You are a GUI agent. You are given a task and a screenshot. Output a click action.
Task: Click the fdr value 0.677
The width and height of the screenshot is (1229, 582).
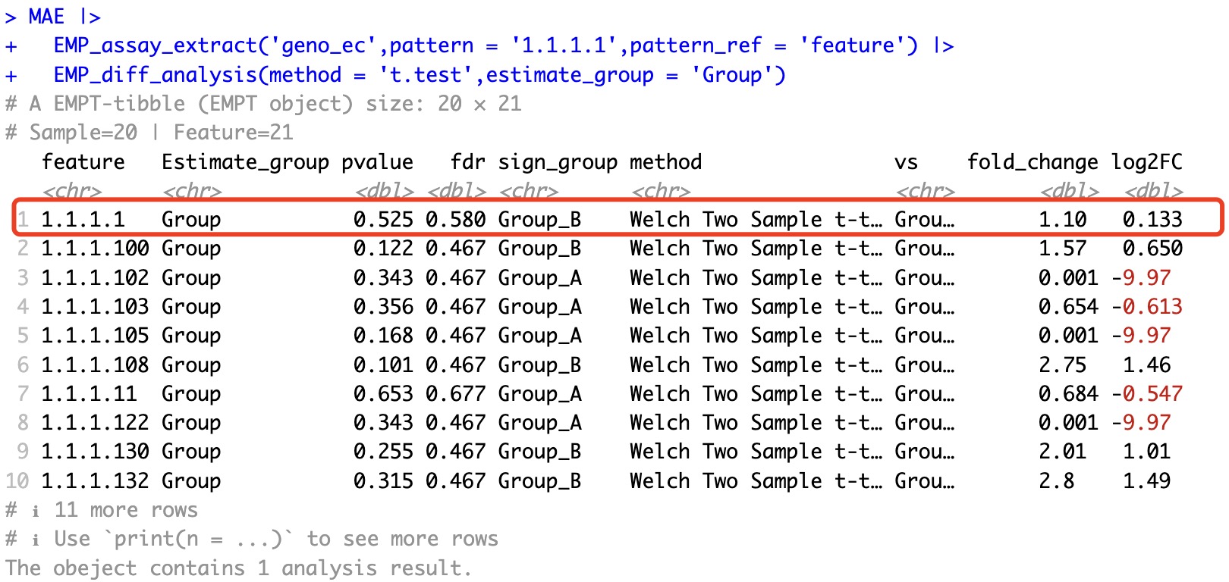pyautogui.click(x=455, y=394)
